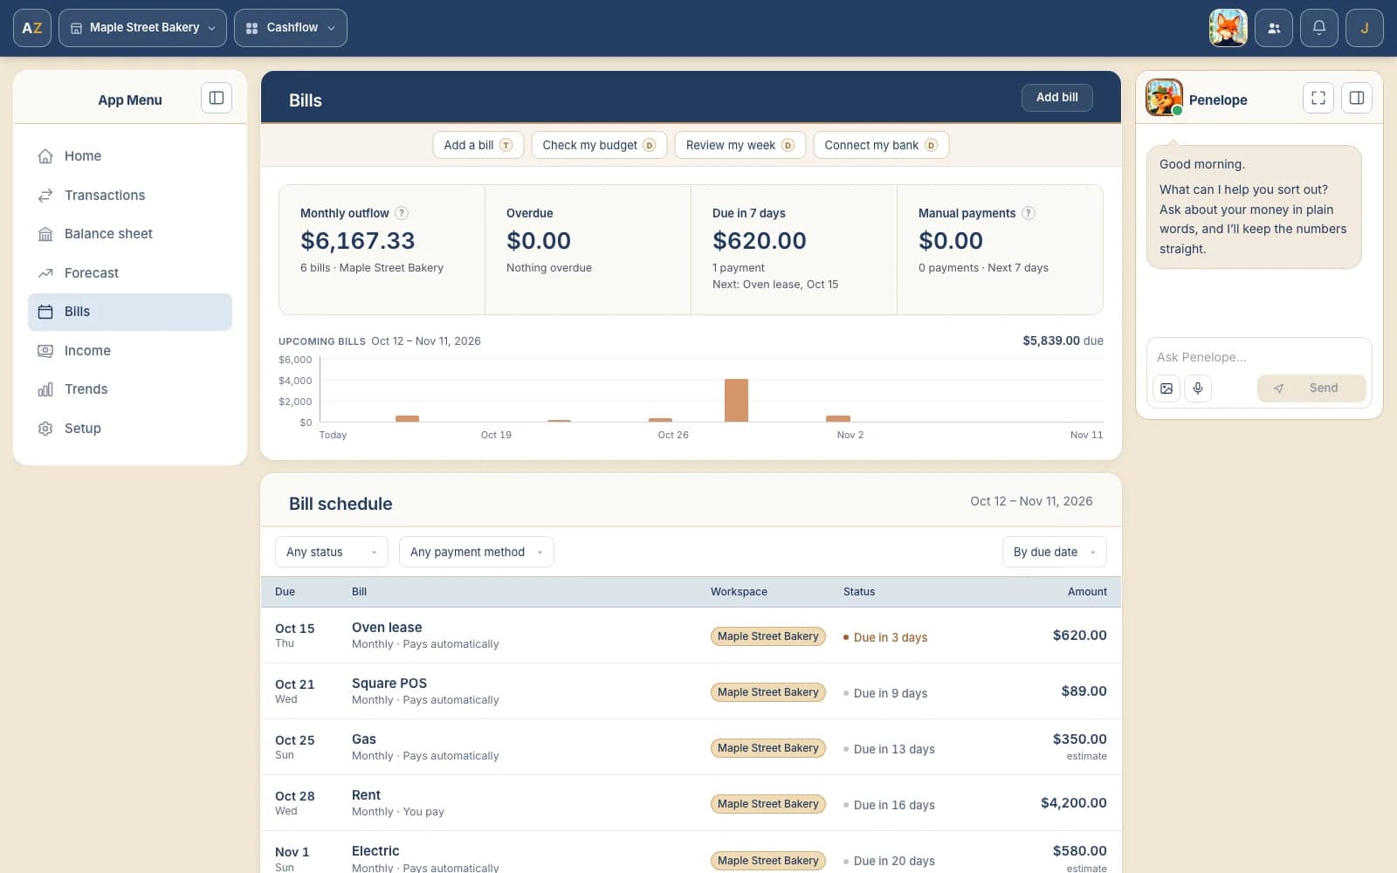Viewport: 1397px width, 873px height.
Task: Open the fox avatar in top bar
Action: pyautogui.click(x=1228, y=28)
